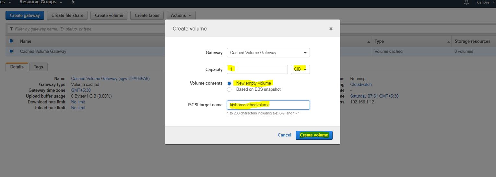Select the Details tab

[17, 67]
